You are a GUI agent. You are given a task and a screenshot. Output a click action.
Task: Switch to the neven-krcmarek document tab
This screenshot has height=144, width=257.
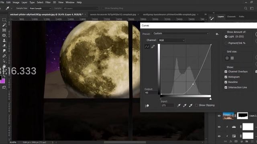(x=113, y=14)
